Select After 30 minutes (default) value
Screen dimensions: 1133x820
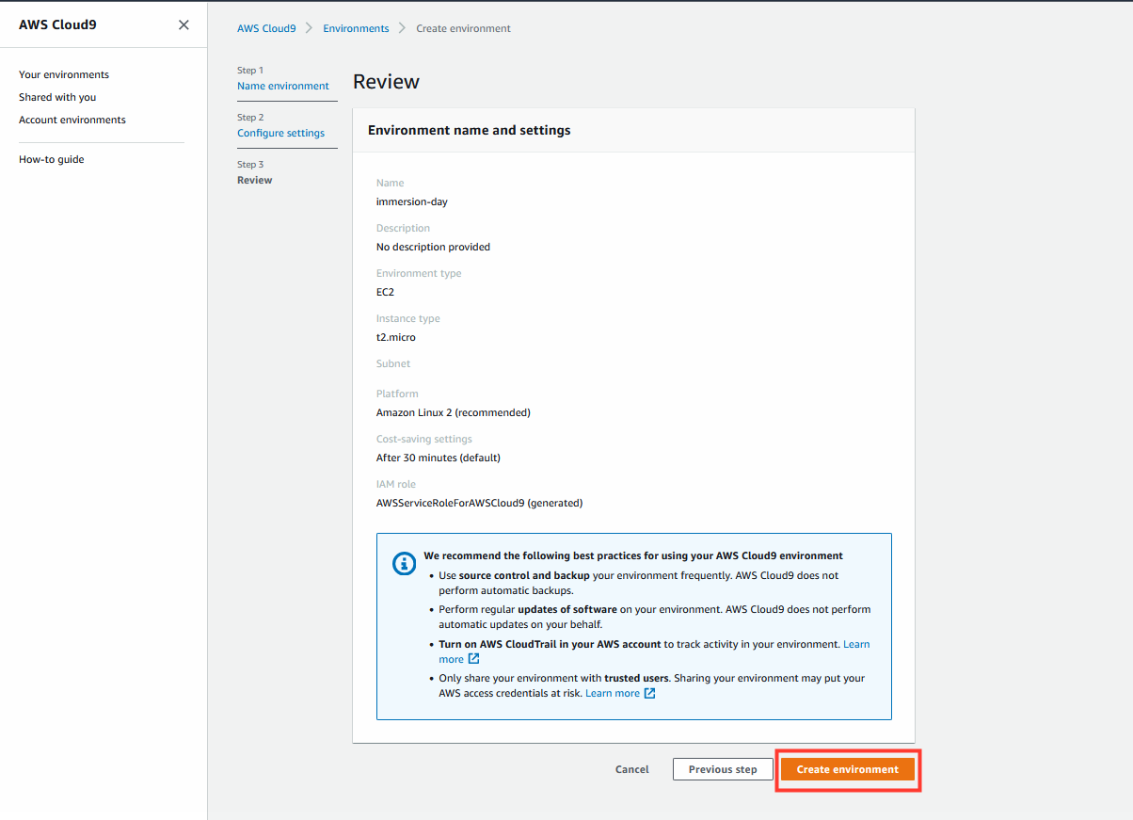click(x=439, y=458)
